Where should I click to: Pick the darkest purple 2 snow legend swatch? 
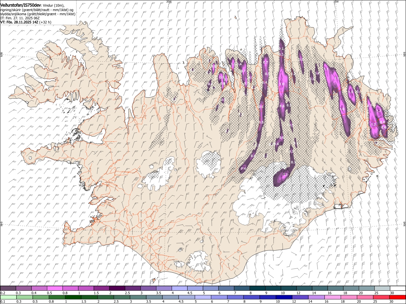(117, 288)
